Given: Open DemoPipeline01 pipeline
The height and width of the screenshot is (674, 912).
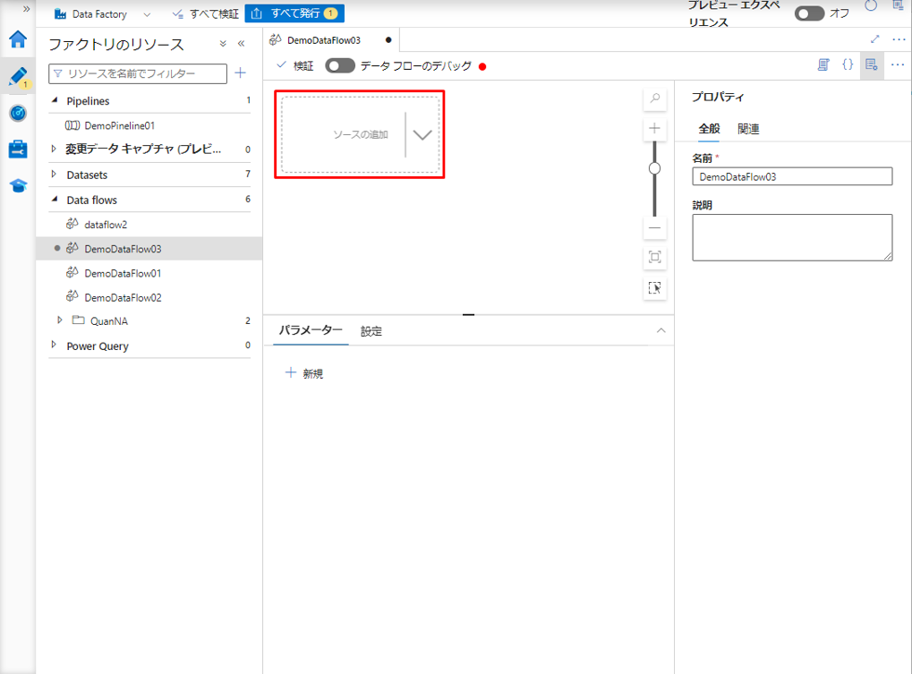Looking at the screenshot, I should pyautogui.click(x=119, y=125).
